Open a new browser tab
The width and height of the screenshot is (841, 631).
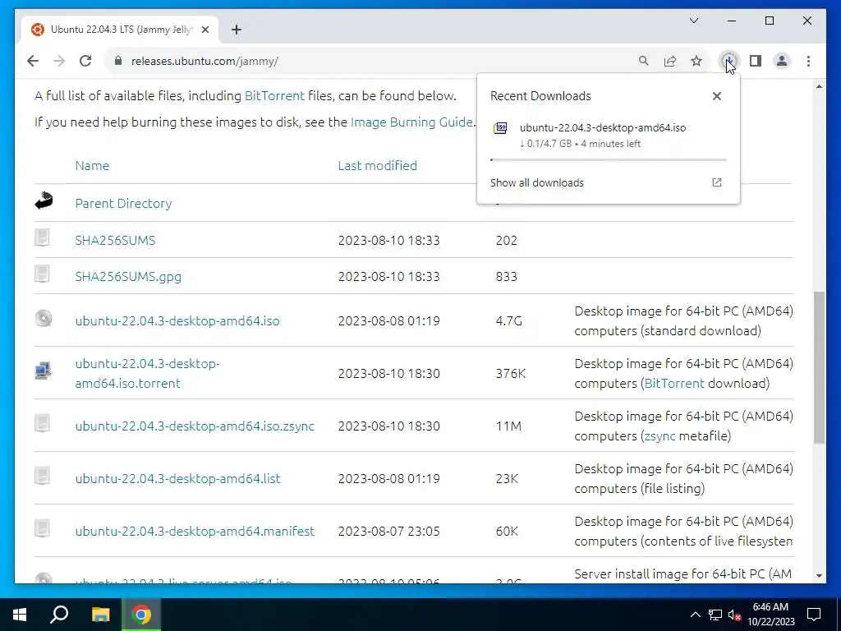(237, 30)
